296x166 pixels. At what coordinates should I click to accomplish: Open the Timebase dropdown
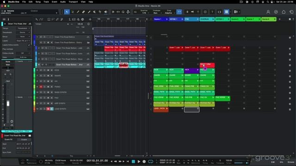[x=156, y=13]
